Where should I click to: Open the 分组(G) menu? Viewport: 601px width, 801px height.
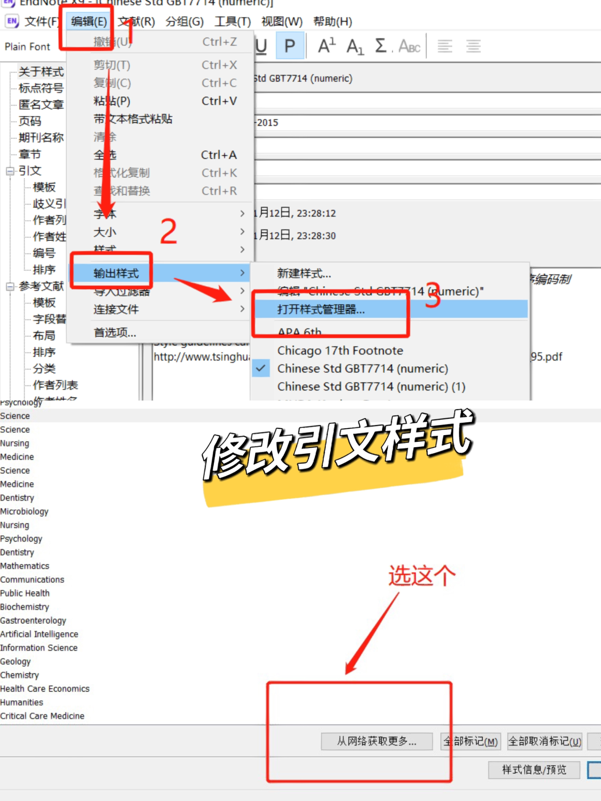pyautogui.click(x=184, y=22)
